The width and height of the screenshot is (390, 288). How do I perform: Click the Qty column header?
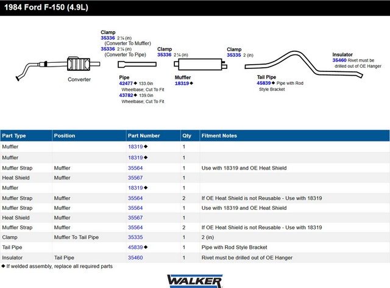click(x=186, y=135)
